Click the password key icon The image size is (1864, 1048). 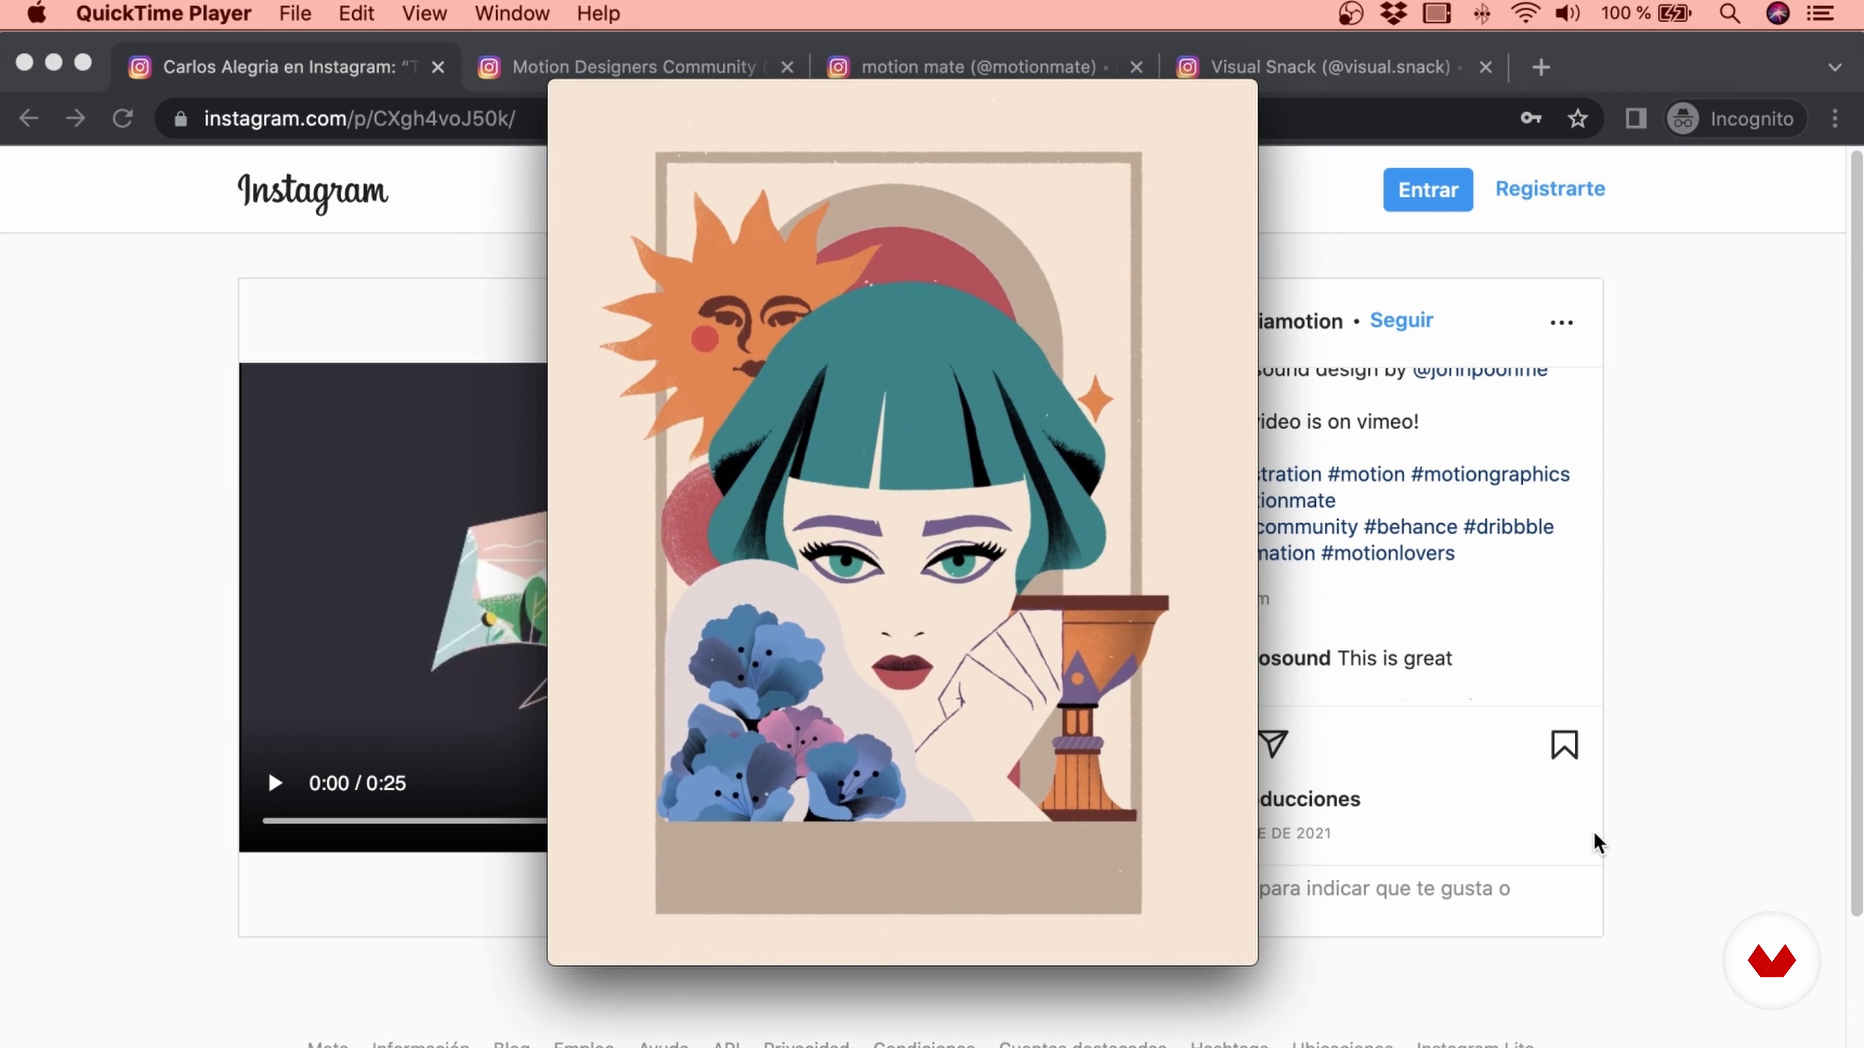[x=1531, y=118]
